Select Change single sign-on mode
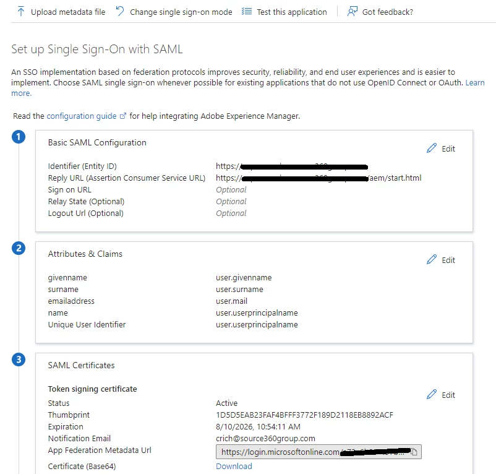This screenshot has width=496, height=474. (x=181, y=12)
